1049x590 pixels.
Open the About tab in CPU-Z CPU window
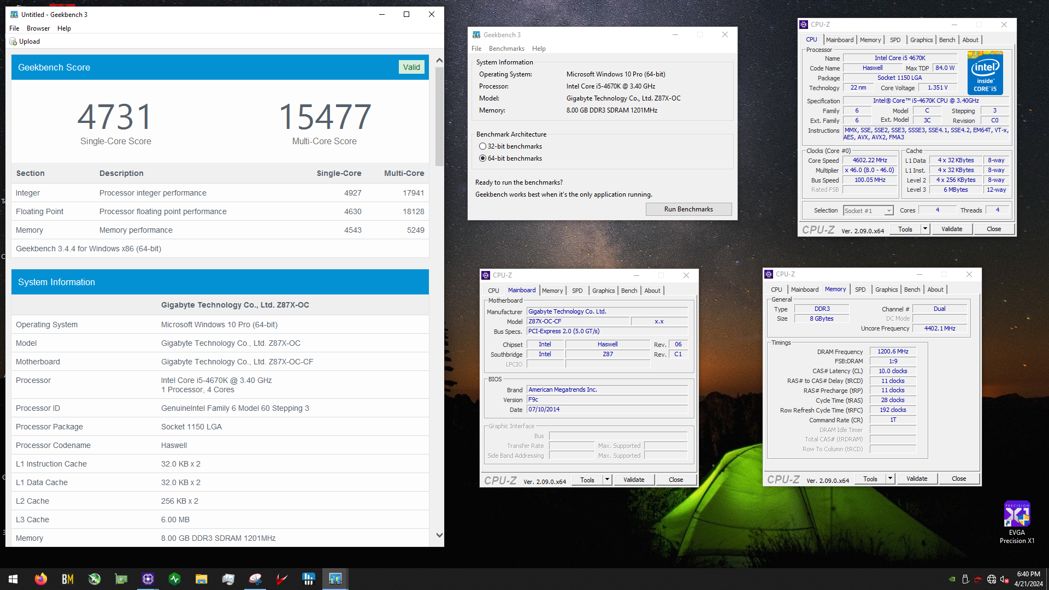(970, 40)
